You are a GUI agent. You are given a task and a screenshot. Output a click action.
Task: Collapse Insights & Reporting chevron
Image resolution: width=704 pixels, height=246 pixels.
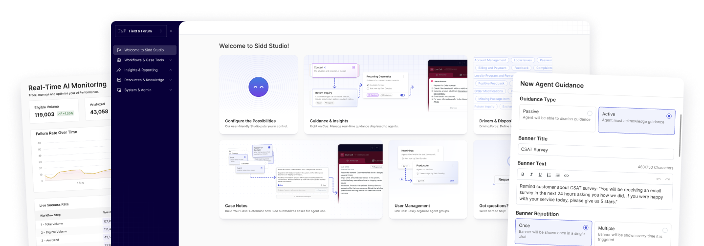[x=171, y=70]
